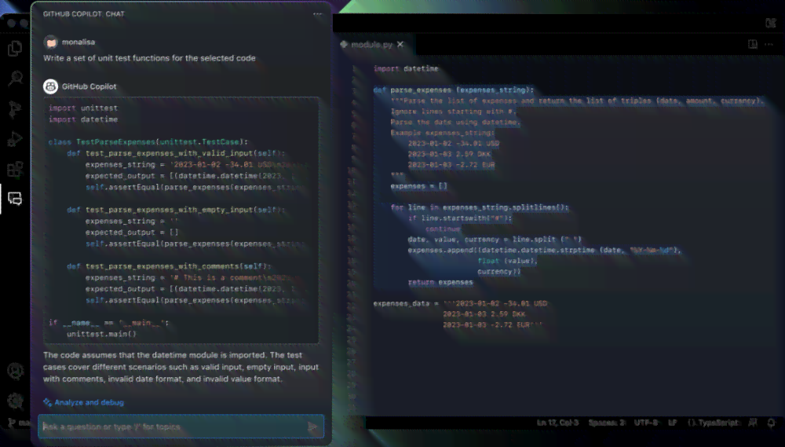Switch to the module.py editor tab

click(372, 45)
